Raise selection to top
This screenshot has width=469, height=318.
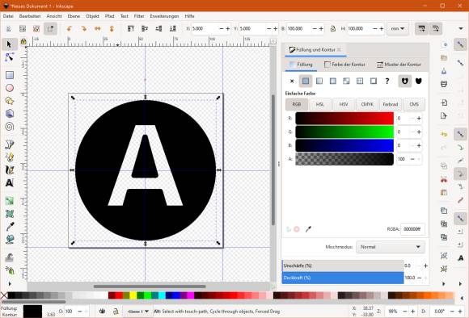131,29
